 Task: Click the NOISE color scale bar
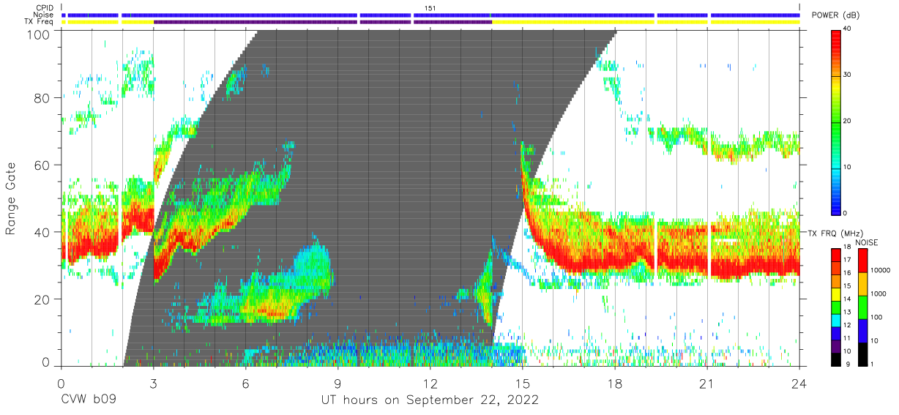[x=863, y=307]
